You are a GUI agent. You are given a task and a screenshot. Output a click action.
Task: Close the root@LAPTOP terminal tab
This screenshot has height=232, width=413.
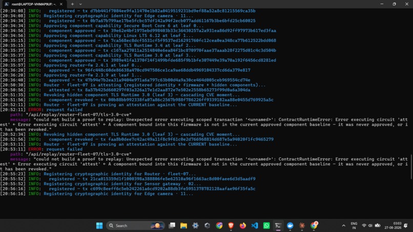click(61, 4)
